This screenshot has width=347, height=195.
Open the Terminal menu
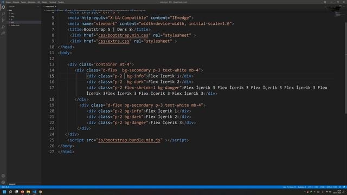coord(53,2)
